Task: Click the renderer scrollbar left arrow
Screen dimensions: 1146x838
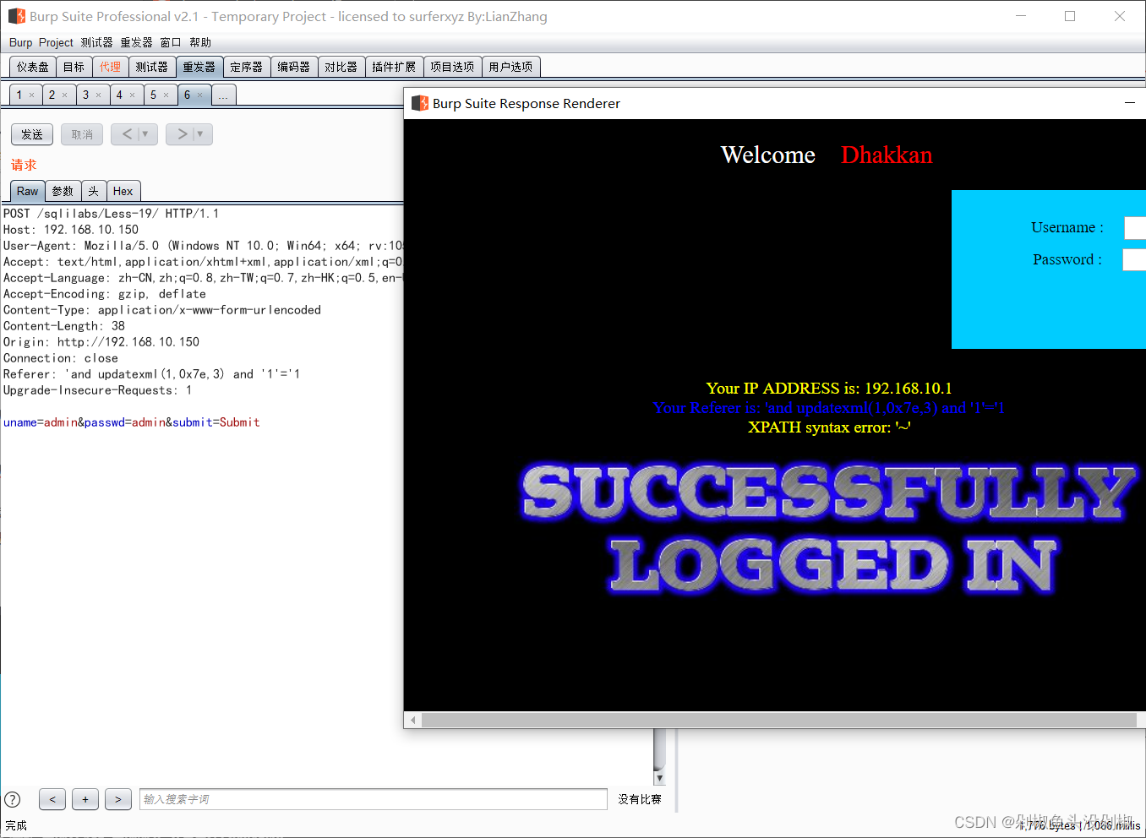Action: 413,720
